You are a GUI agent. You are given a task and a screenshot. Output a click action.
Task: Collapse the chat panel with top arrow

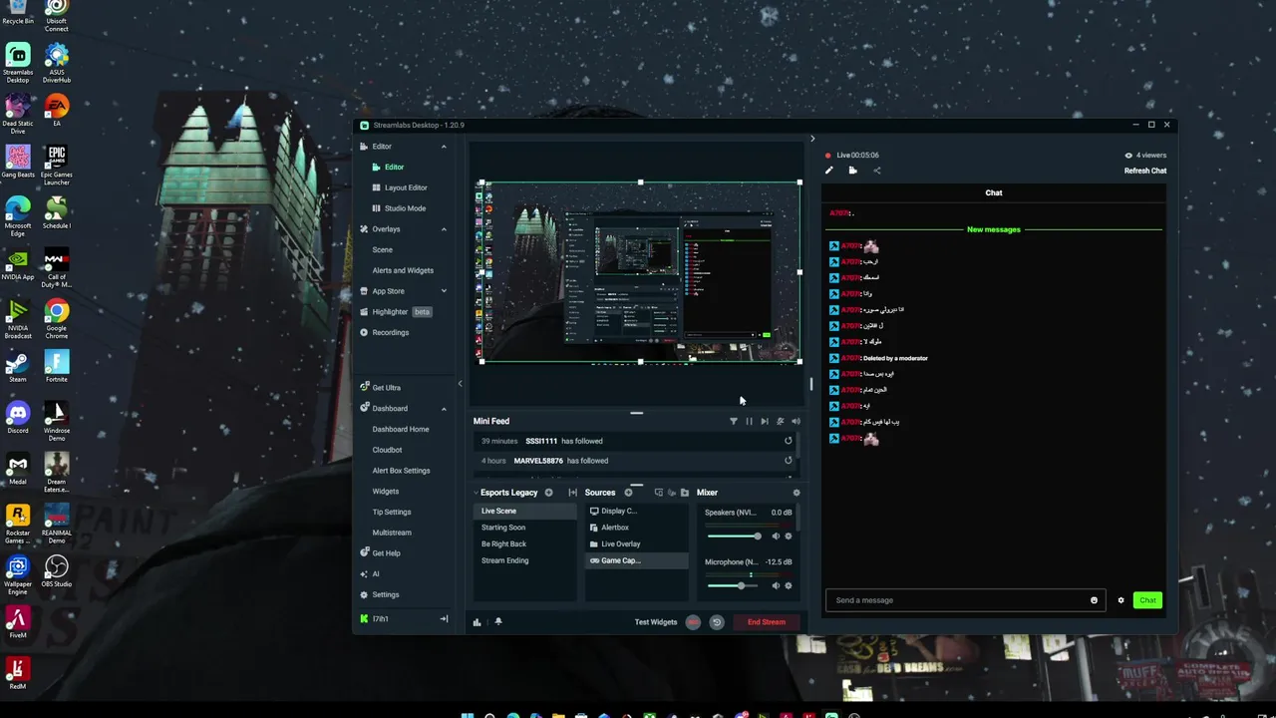click(x=812, y=139)
